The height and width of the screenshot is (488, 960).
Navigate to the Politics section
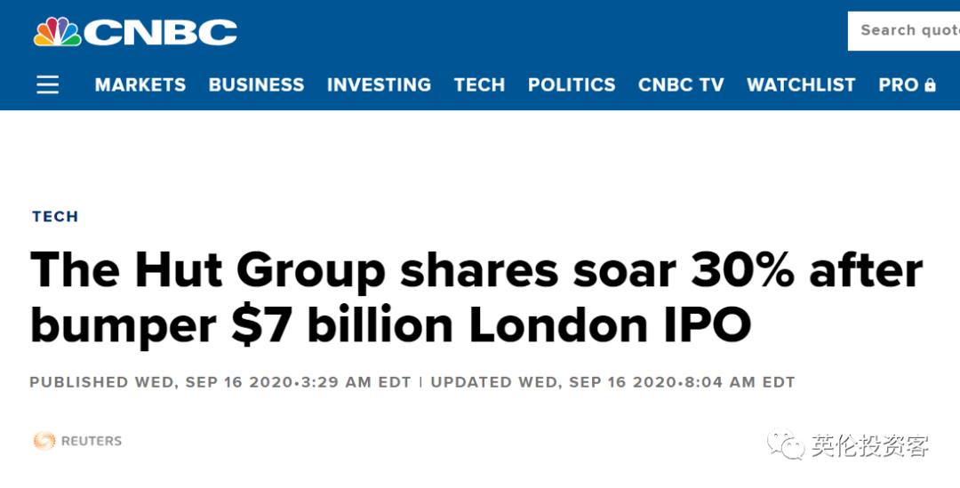tap(572, 84)
